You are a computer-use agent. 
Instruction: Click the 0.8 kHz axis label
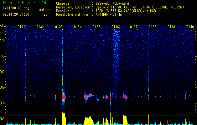click(3, 87)
